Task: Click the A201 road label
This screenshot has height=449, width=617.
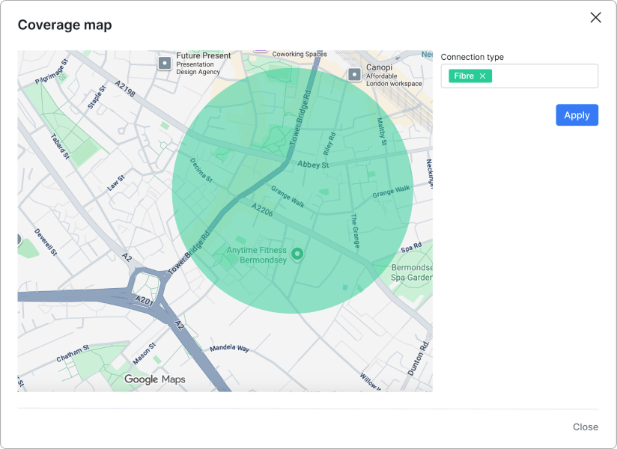Action: pyautogui.click(x=144, y=300)
